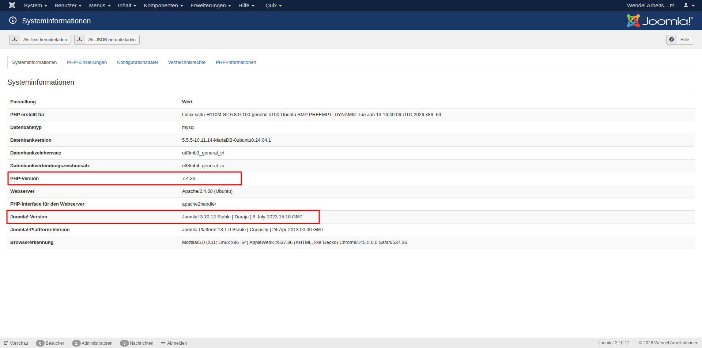The width and height of the screenshot is (702, 348).
Task: Open the user account icon menu
Action: pyautogui.click(x=689, y=5)
